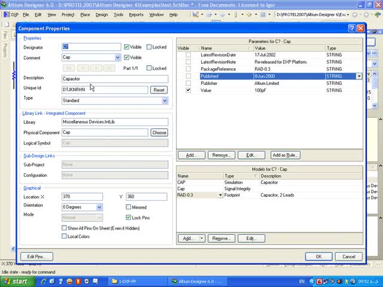Enable the Mirrored checkbox
This screenshot has height=287, width=383.
click(128, 207)
